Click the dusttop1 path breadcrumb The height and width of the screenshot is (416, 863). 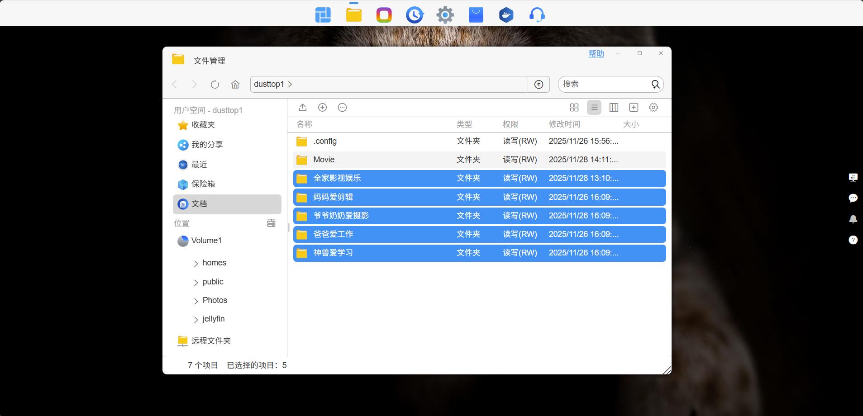click(x=269, y=84)
